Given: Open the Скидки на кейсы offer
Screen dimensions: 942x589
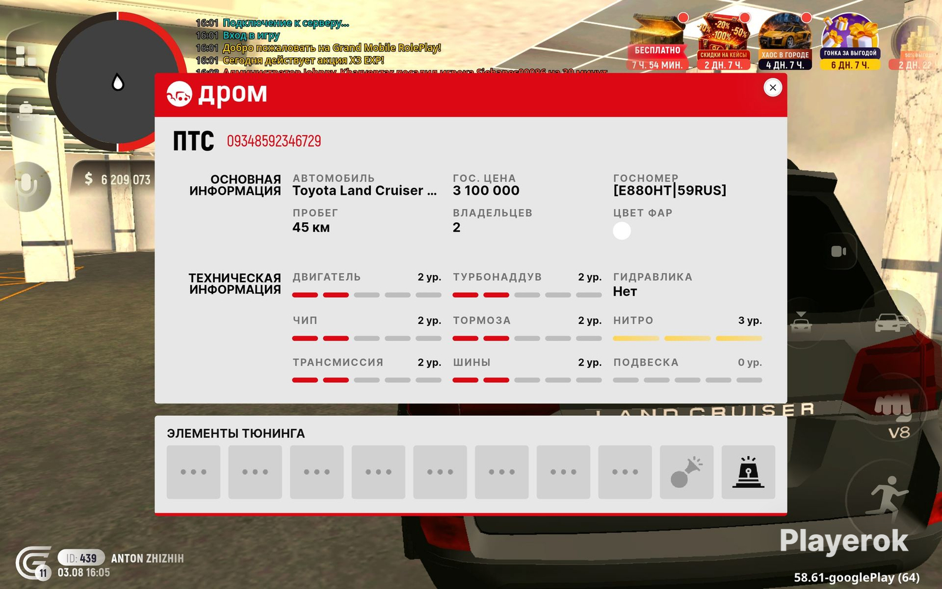Looking at the screenshot, I should 723,42.
